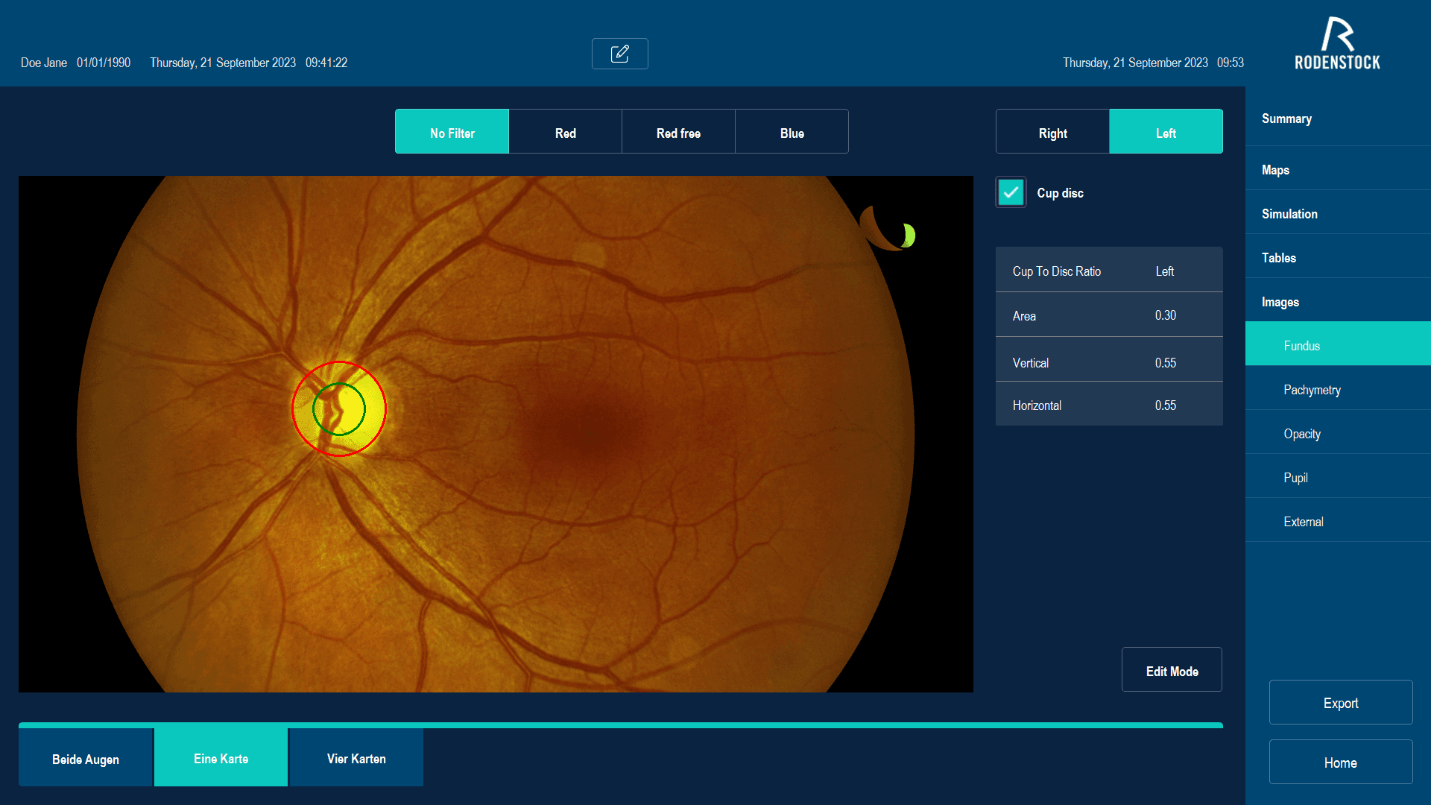The height and width of the screenshot is (805, 1431).
Task: Click the Export button
Action: point(1340,702)
